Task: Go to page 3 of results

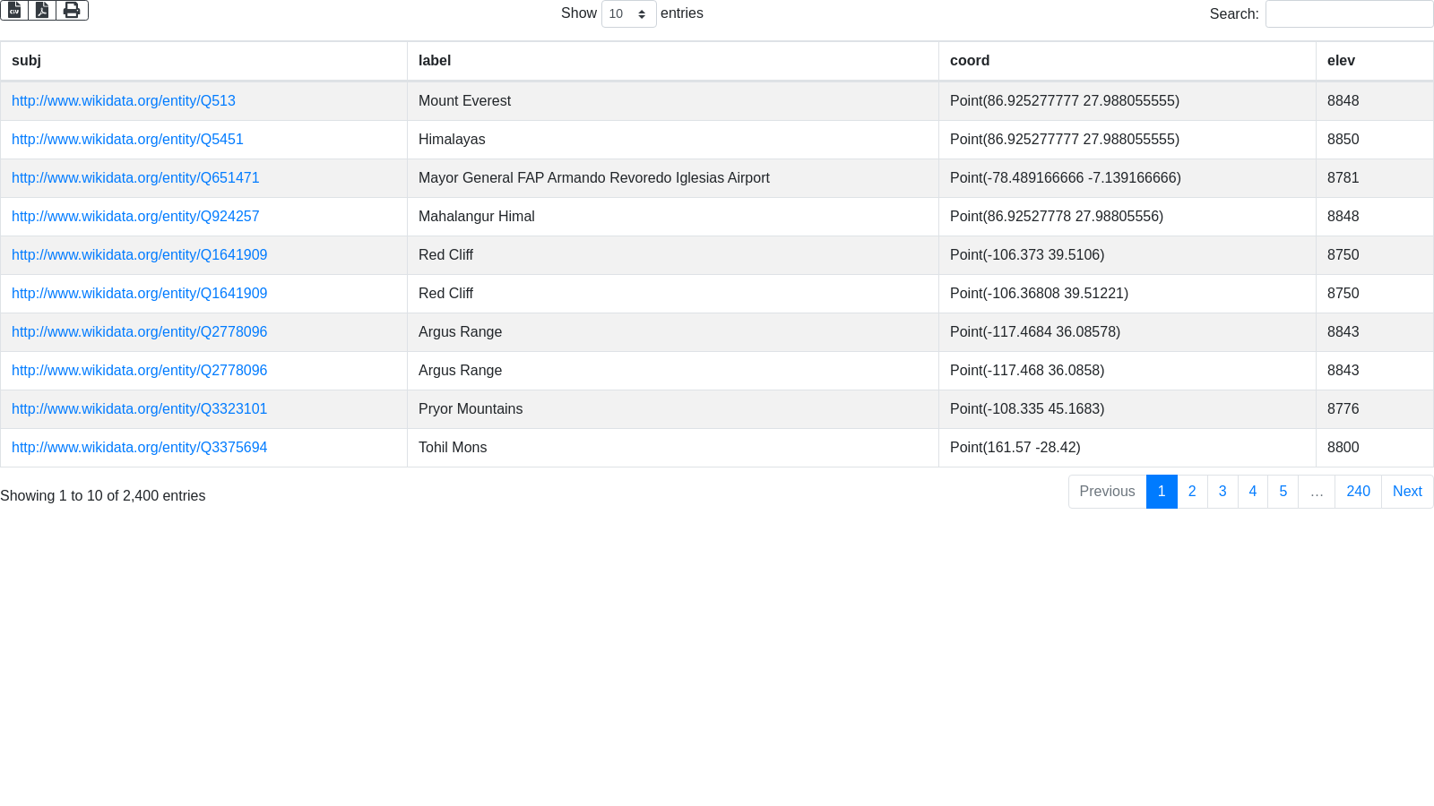Action: 1222,492
